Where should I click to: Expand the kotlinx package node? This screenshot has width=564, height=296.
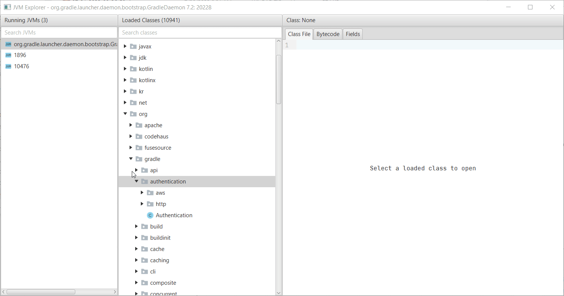tap(125, 80)
